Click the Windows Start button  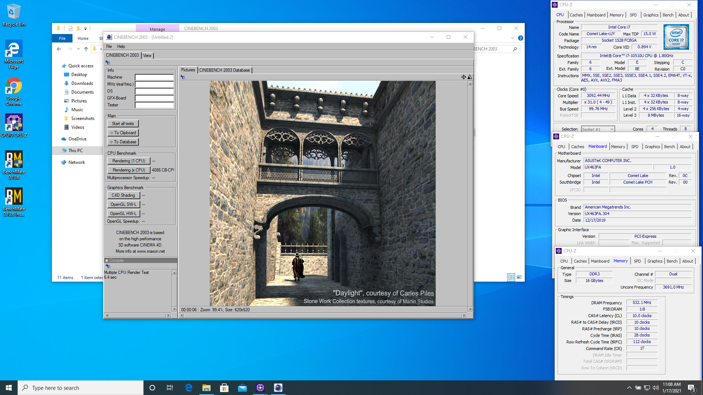click(x=9, y=388)
